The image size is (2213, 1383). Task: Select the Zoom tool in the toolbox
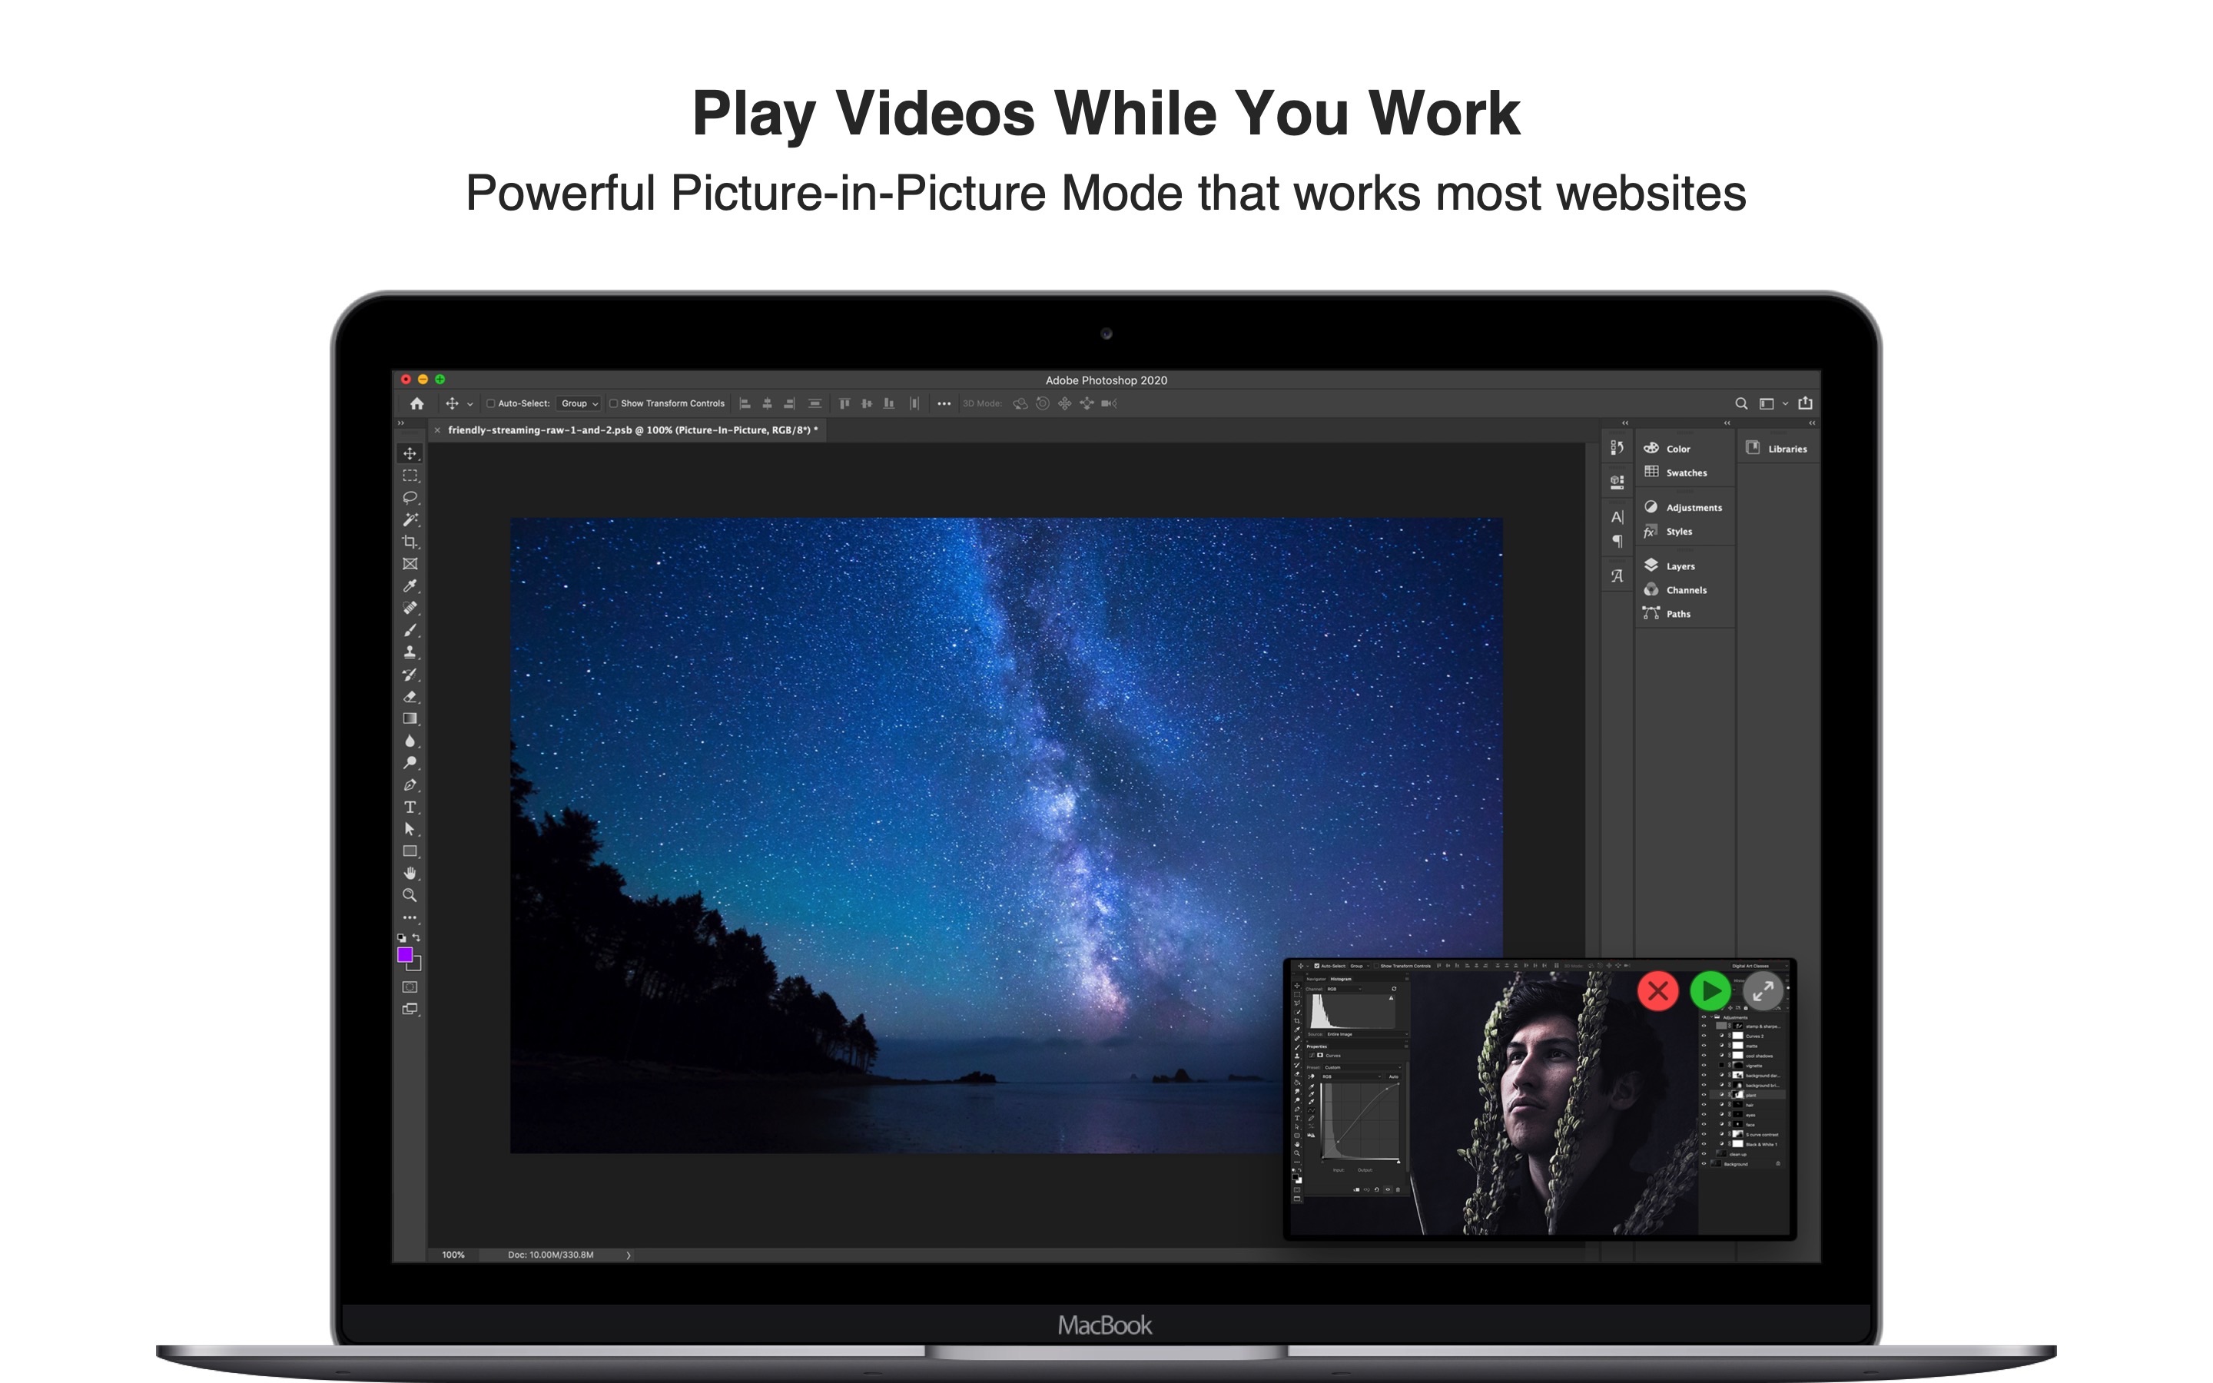point(410,895)
